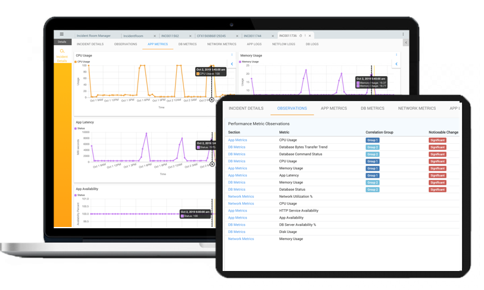Image resolution: width=484 pixels, height=290 pixels.
Task: Click the Metric column header
Action: [284, 132]
